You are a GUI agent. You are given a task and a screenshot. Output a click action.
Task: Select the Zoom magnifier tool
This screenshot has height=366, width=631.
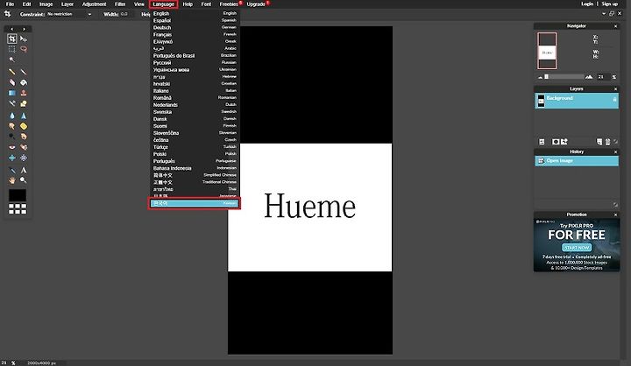coord(24,180)
